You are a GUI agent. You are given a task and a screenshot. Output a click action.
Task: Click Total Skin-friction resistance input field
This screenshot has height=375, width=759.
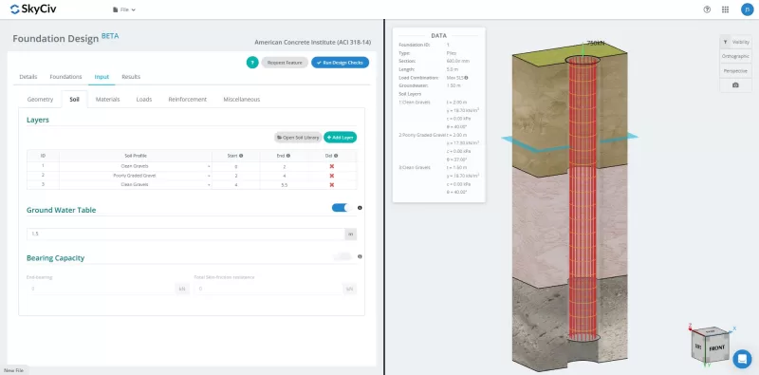click(268, 289)
